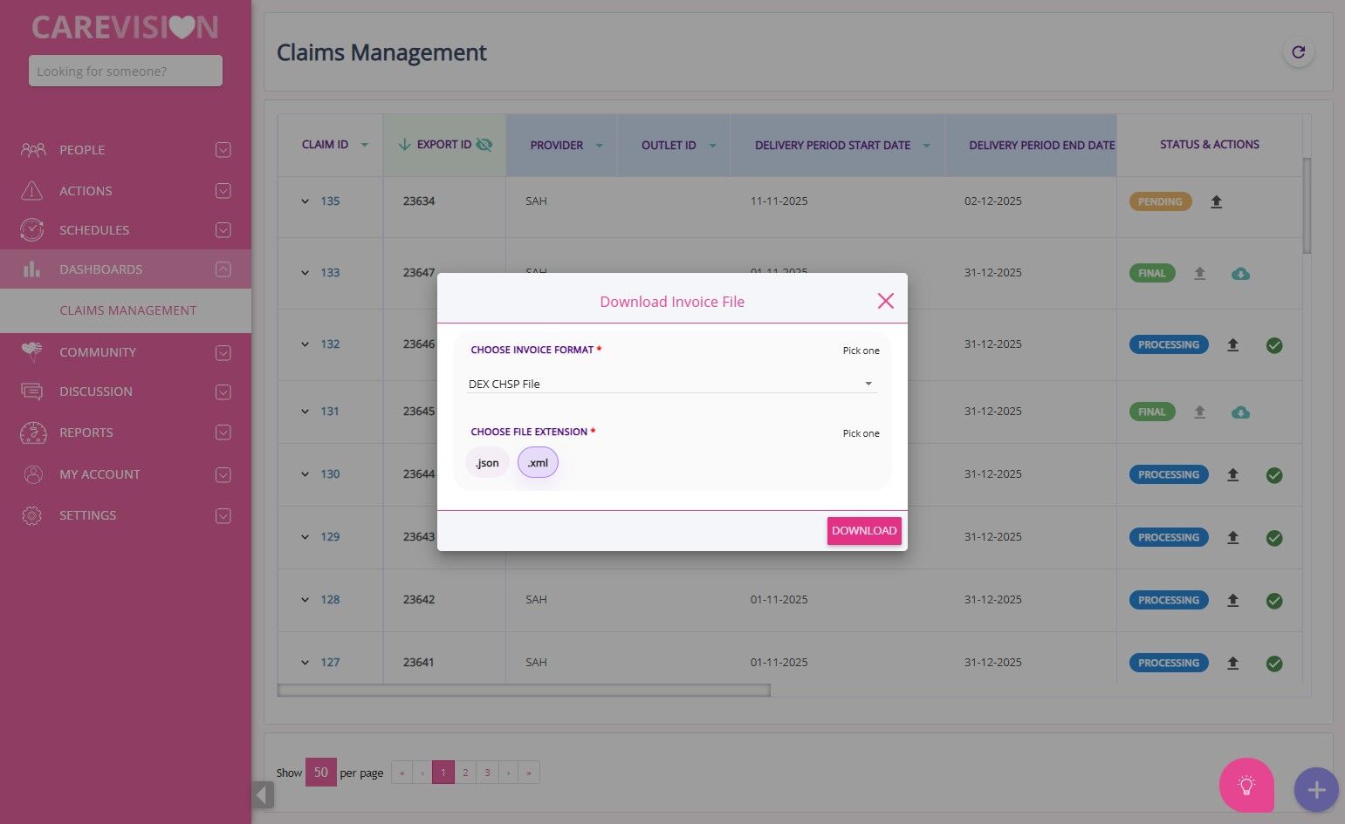
Task: Open claim 135 link
Action: [x=330, y=201]
